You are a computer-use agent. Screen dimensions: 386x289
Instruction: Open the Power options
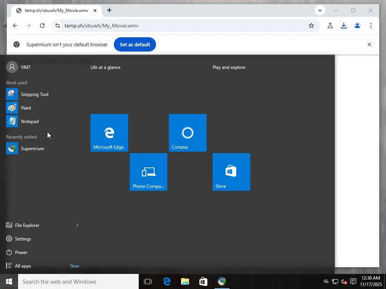pyautogui.click(x=17, y=252)
